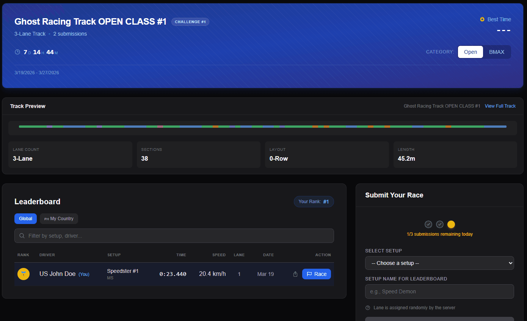Click the second checked submission indicator
The image size is (527, 321).
tap(440, 224)
